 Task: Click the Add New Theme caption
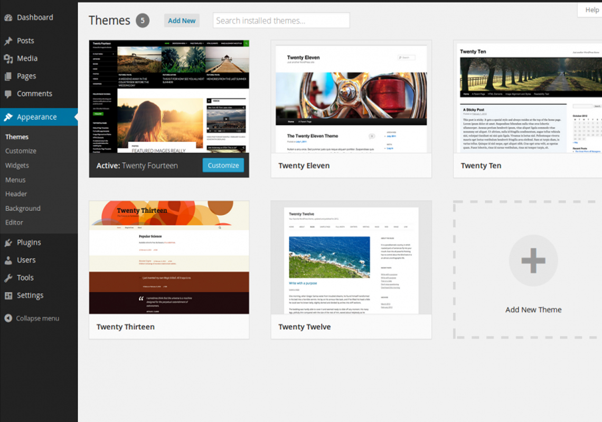pyautogui.click(x=533, y=310)
